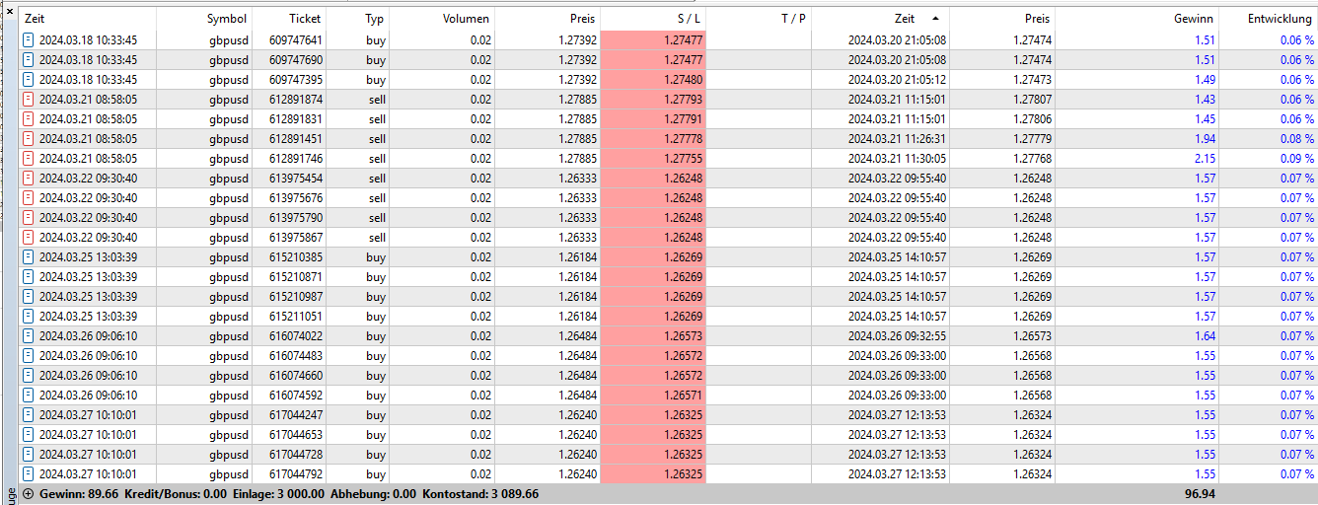Select the row icon for ticket 617044792
Screen dimensions: 1318x505
(x=29, y=474)
